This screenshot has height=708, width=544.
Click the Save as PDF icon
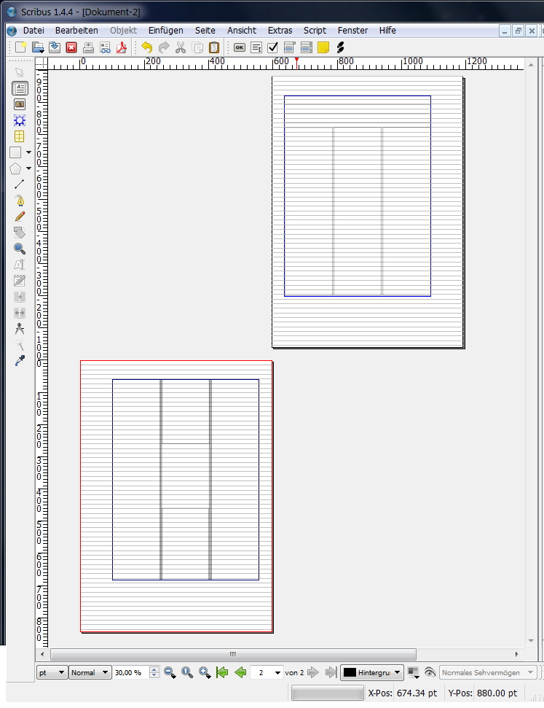(122, 47)
